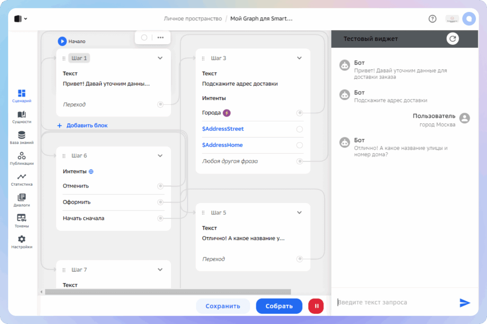
Task: Select the Отменить connector circle
Action: pos(160,186)
